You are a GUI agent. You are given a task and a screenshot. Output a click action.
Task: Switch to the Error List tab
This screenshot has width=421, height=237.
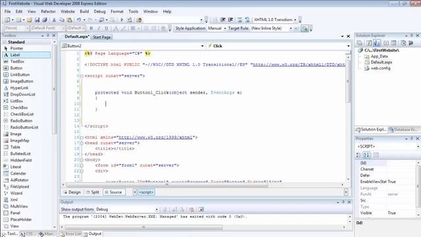pos(71,234)
